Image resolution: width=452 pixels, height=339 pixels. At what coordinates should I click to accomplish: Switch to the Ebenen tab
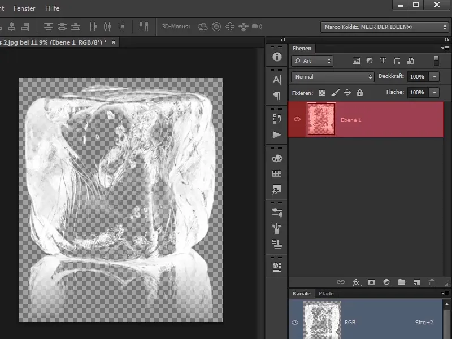[x=302, y=49]
